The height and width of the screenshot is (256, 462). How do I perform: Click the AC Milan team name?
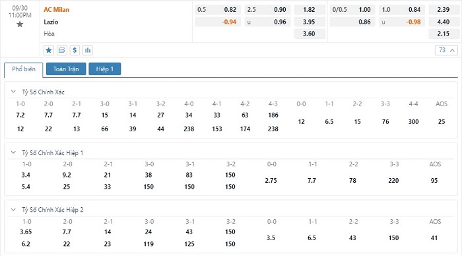[57, 10]
